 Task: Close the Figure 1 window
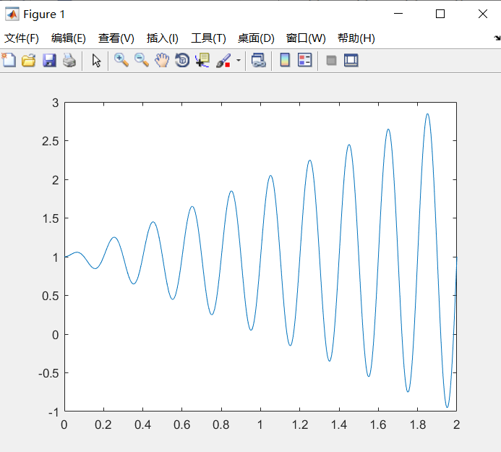[483, 14]
